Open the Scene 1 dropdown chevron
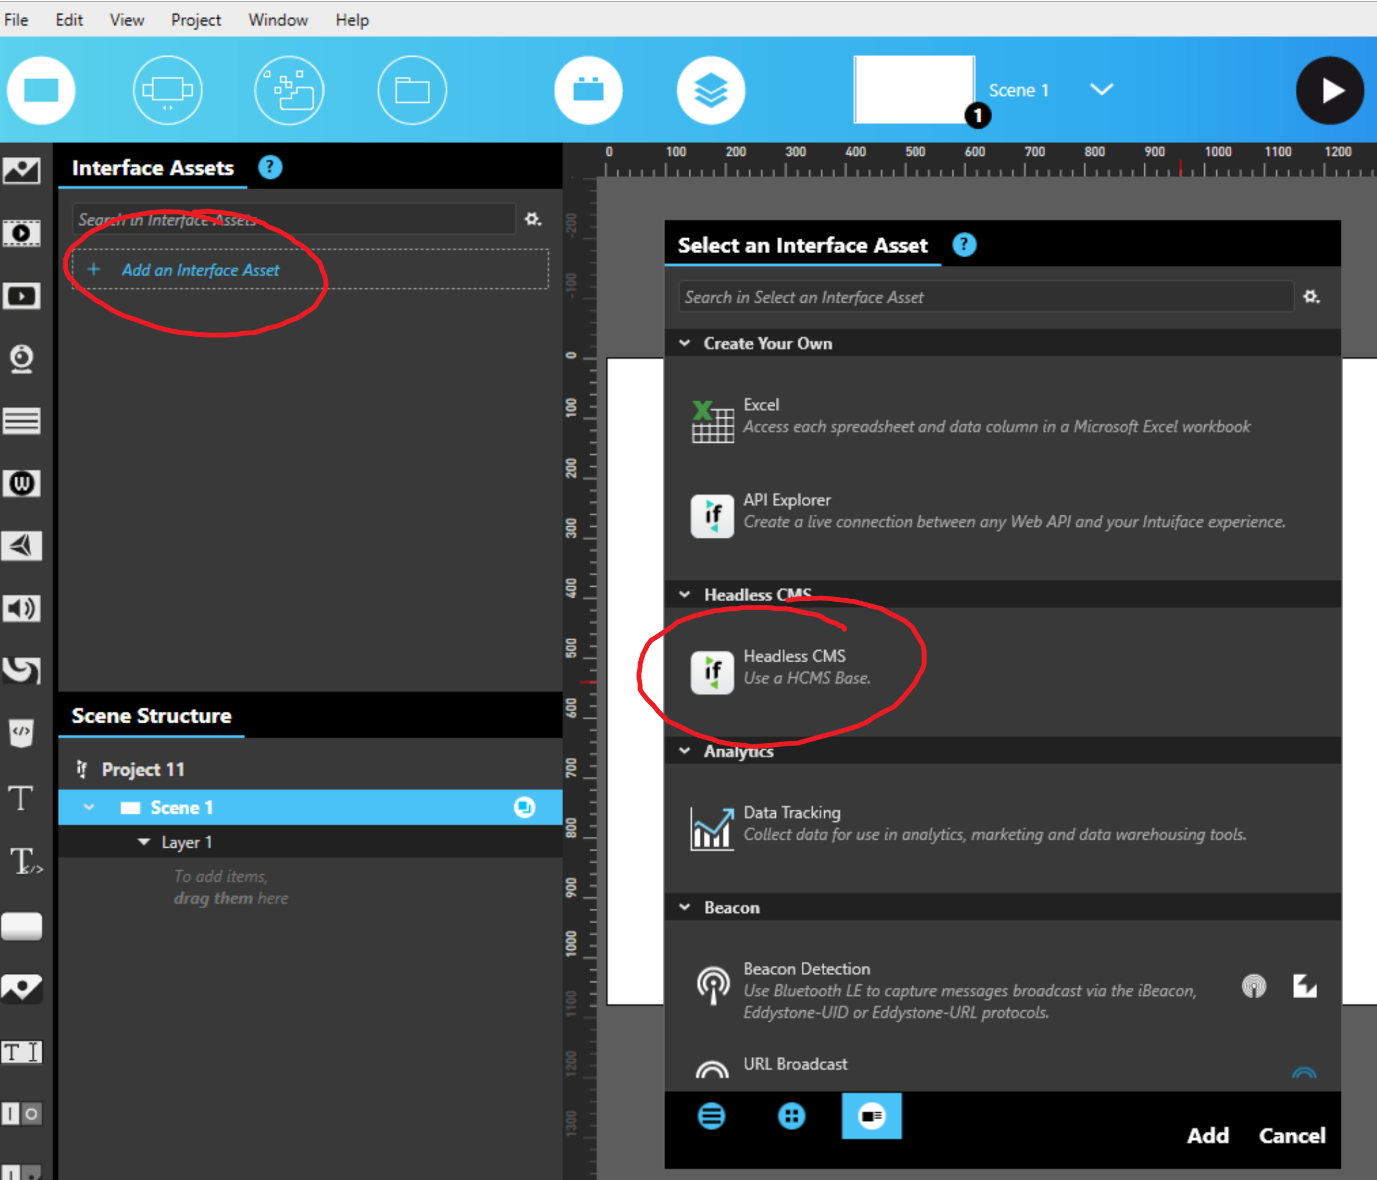1377x1180 pixels. [1102, 89]
